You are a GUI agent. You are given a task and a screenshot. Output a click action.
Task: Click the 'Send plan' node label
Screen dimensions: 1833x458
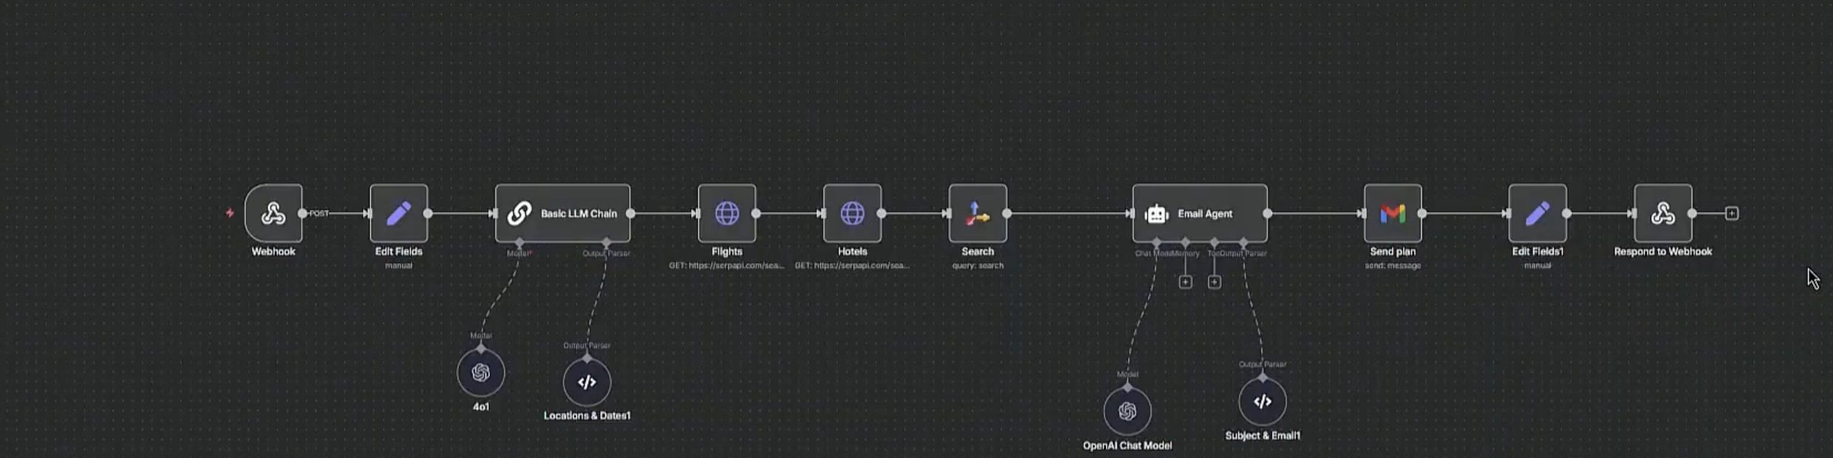[x=1393, y=252]
